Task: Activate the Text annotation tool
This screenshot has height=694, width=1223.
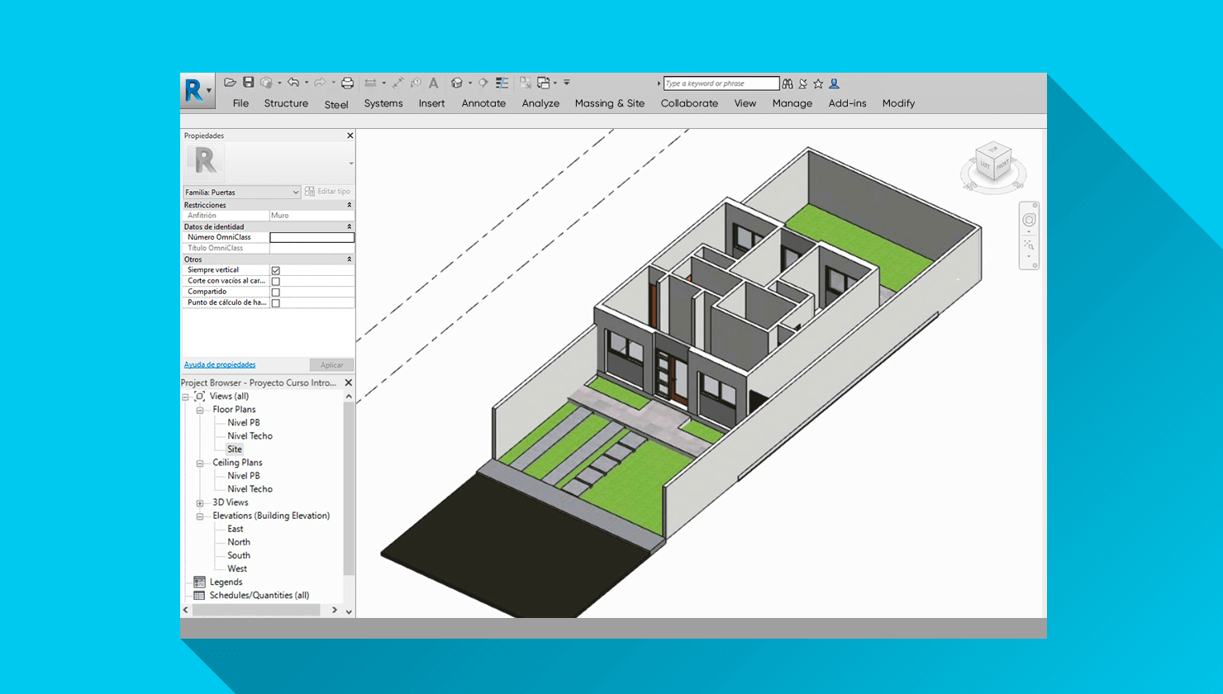Action: coord(434,83)
